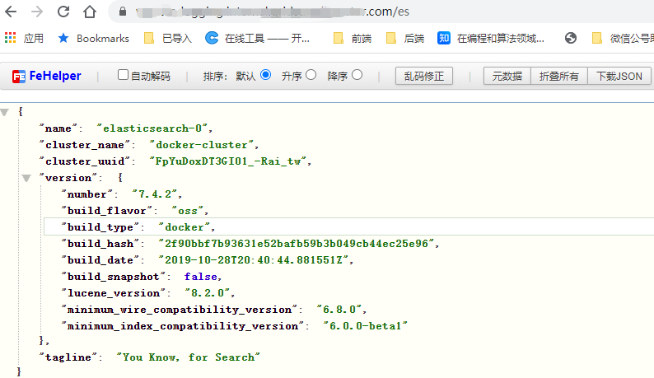Select the version number value "7.4.2"
The image size is (654, 378).
click(x=154, y=194)
